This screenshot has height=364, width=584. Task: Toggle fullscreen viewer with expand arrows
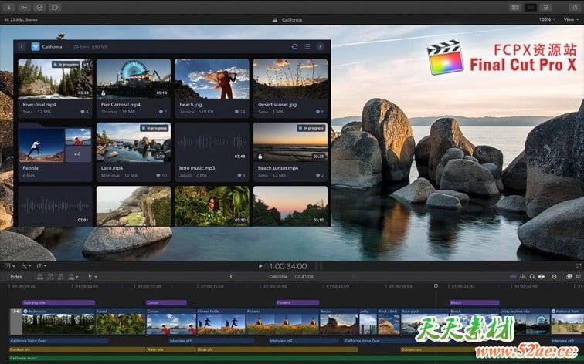click(x=579, y=266)
